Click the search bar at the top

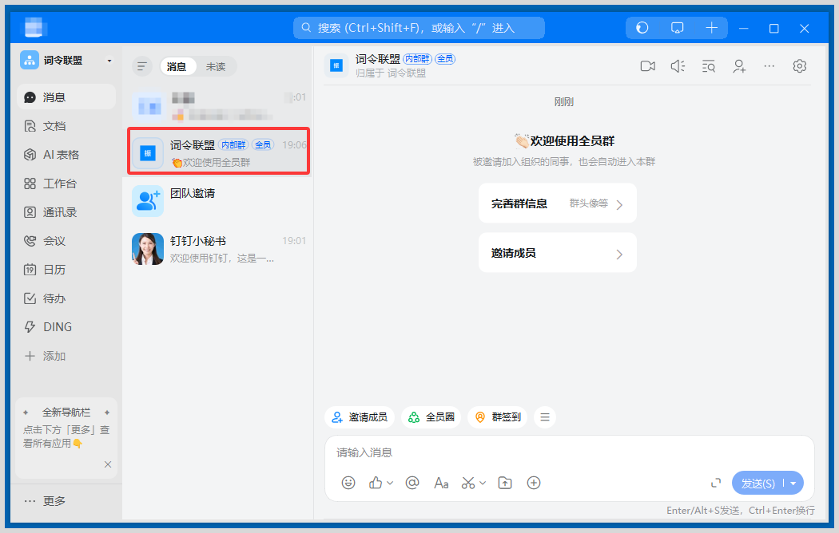[419, 28]
